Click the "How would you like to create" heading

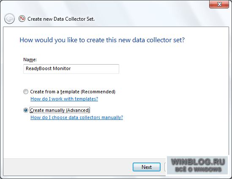point(102,40)
